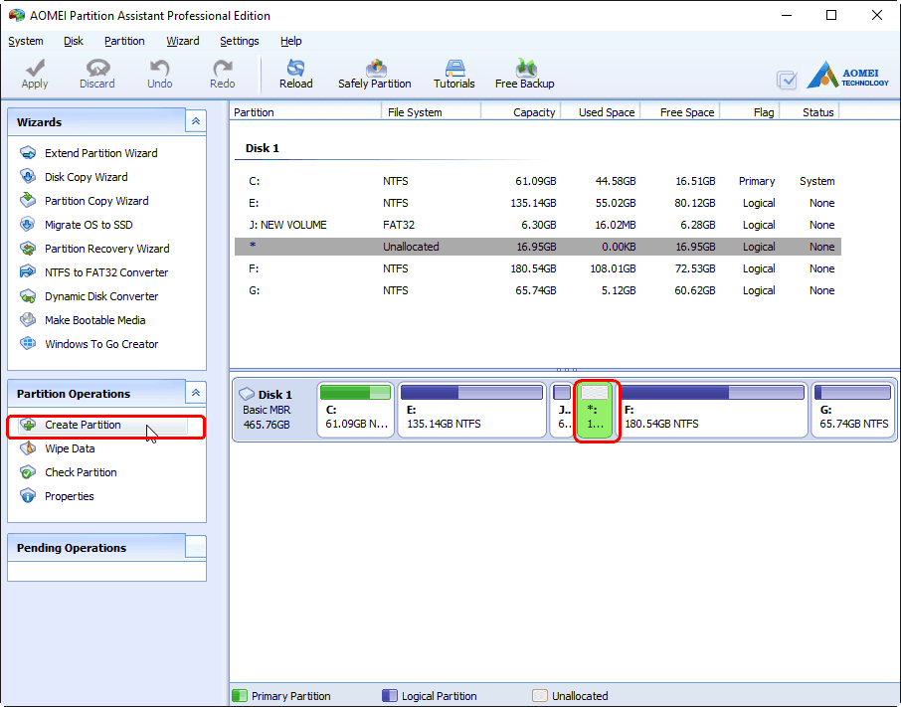
Task: Open the Wizard menu
Action: coord(183,41)
